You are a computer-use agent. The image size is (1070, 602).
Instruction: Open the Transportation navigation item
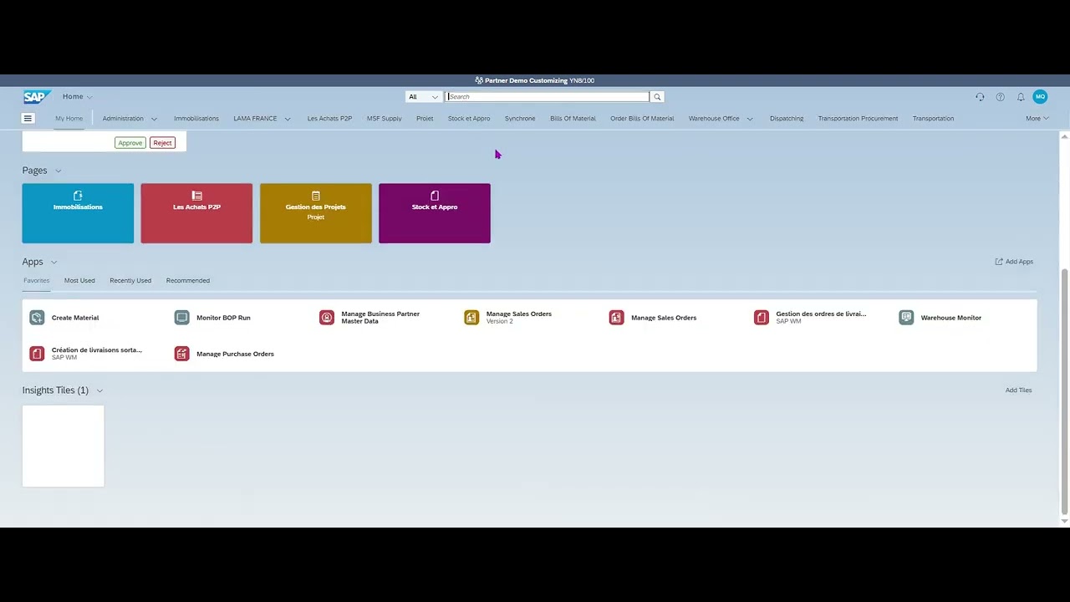[933, 119]
